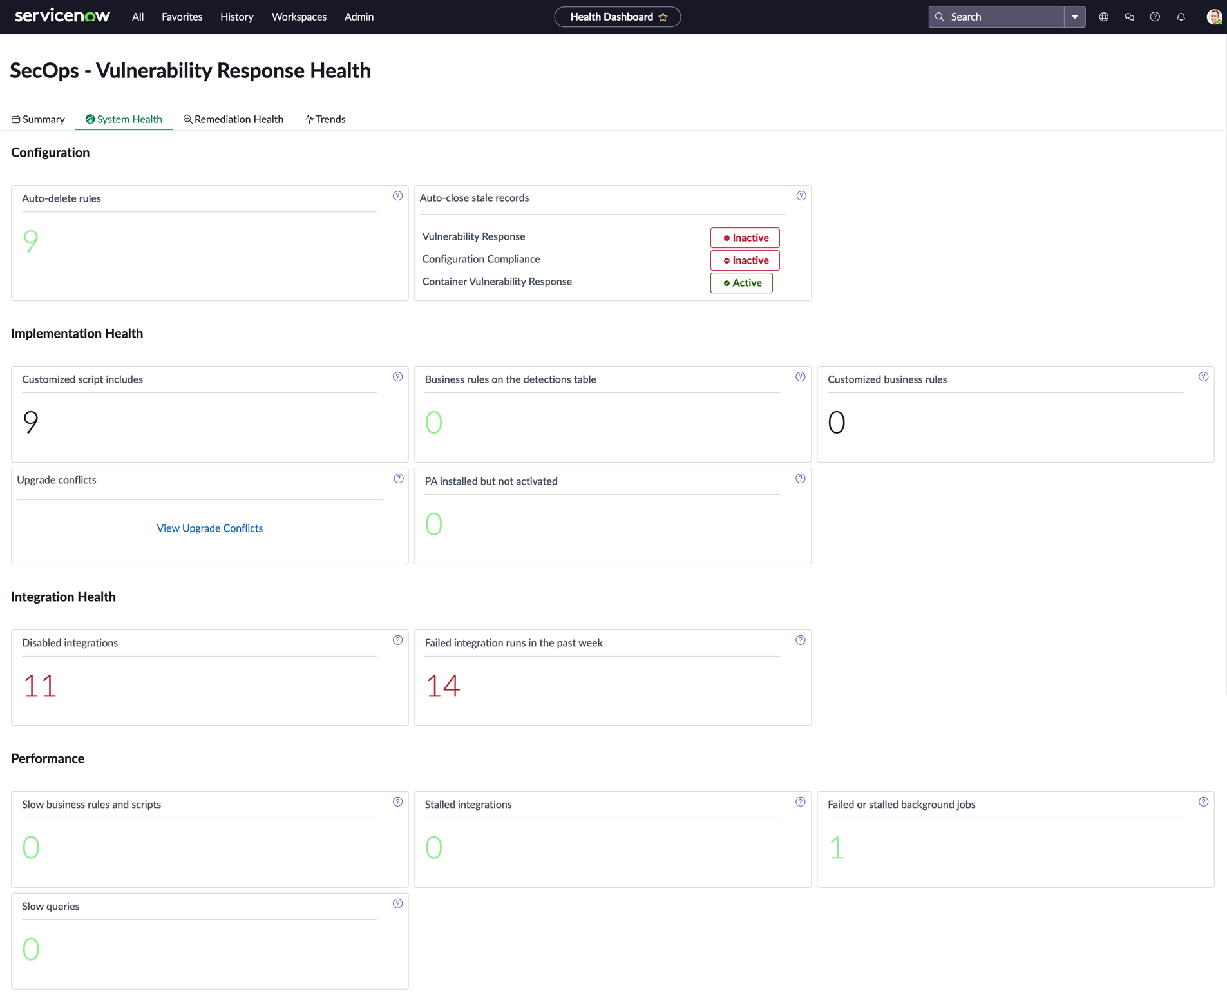Viewport: 1227px width, 998px height.
Task: Open the user profile avatar
Action: 1213,17
